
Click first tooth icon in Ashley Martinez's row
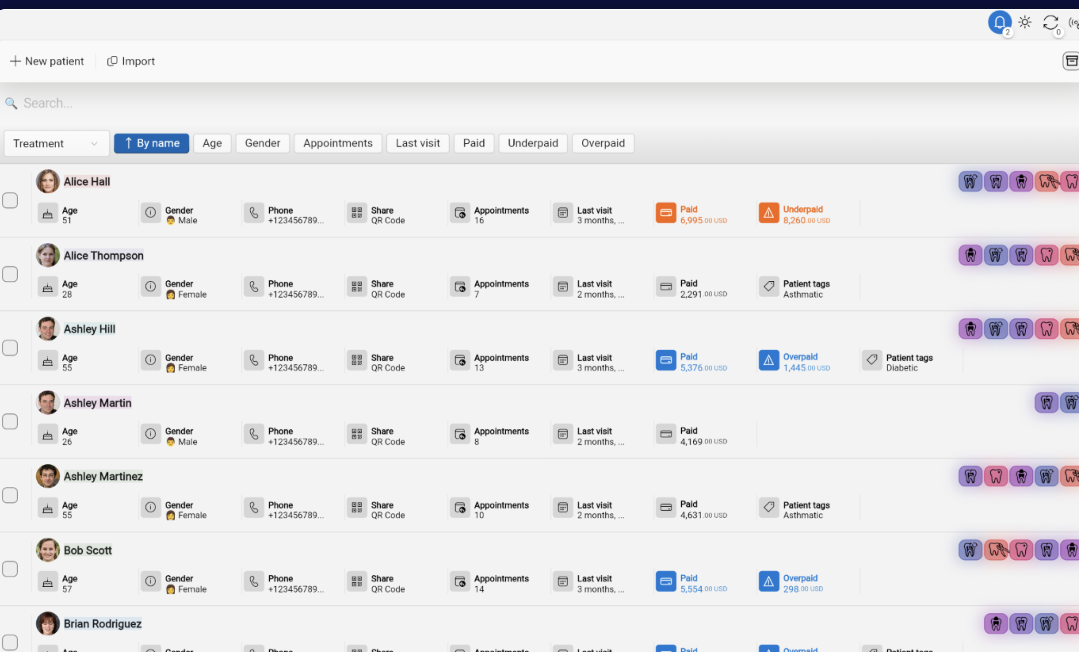click(x=970, y=476)
